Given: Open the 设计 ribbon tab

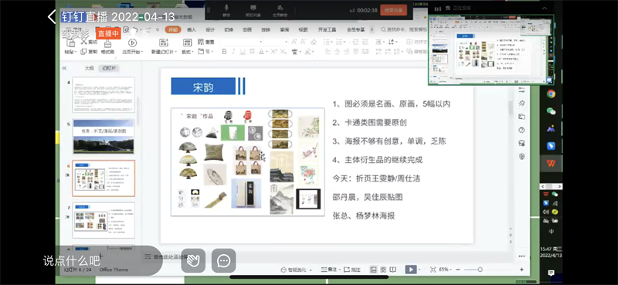Looking at the screenshot, I should [210, 29].
